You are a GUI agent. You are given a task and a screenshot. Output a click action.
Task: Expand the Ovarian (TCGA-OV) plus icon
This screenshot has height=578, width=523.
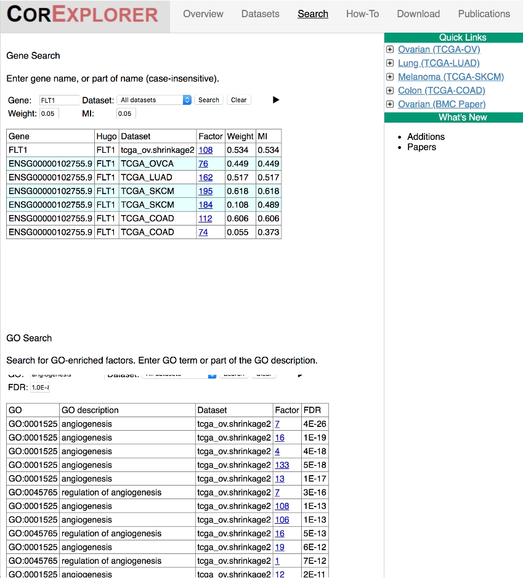390,49
